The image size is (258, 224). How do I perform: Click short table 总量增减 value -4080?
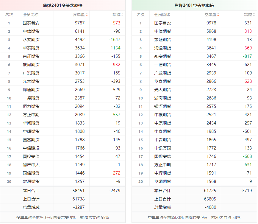pyautogui.click(x=210, y=207)
